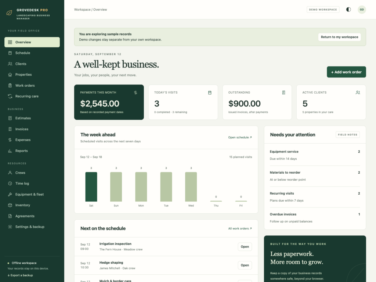Click the receipt icon on Outstanding card
The height and width of the screenshot is (282, 376).
(x=284, y=93)
